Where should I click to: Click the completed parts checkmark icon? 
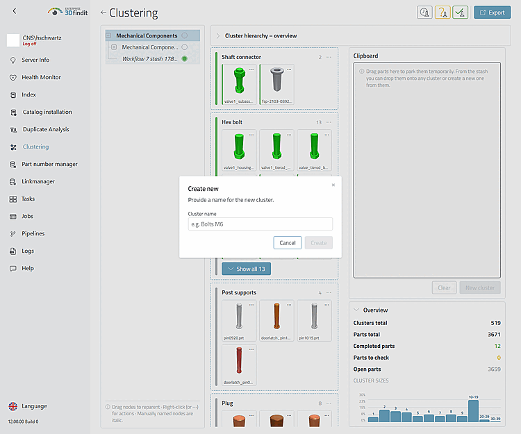point(460,12)
